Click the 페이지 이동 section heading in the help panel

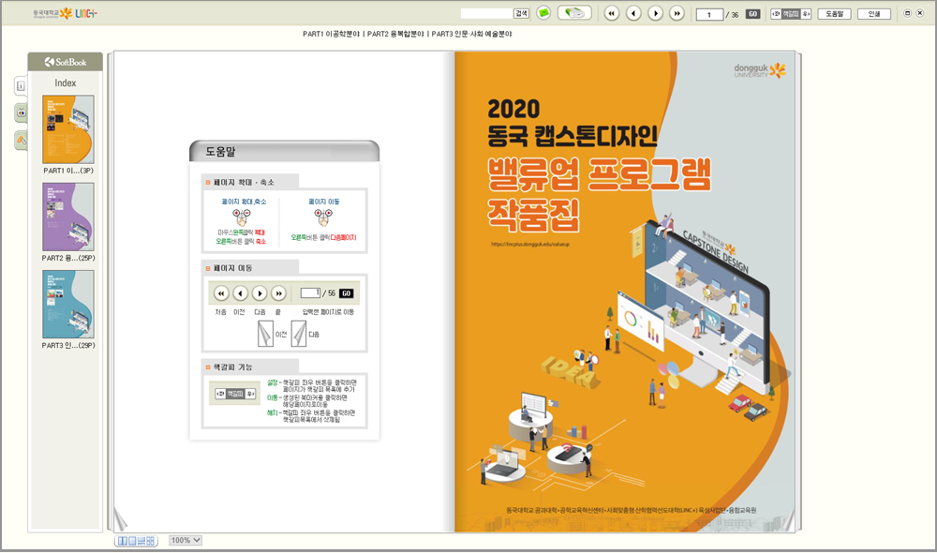[233, 268]
